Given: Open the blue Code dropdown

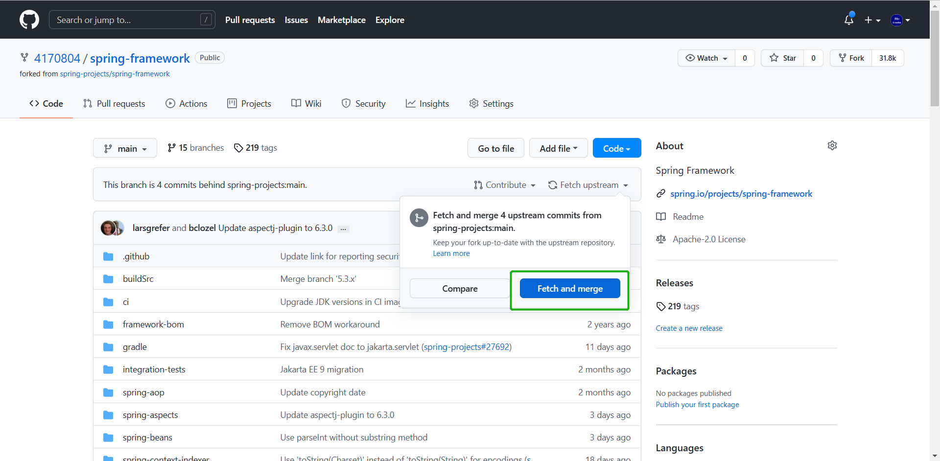Looking at the screenshot, I should pyautogui.click(x=617, y=148).
